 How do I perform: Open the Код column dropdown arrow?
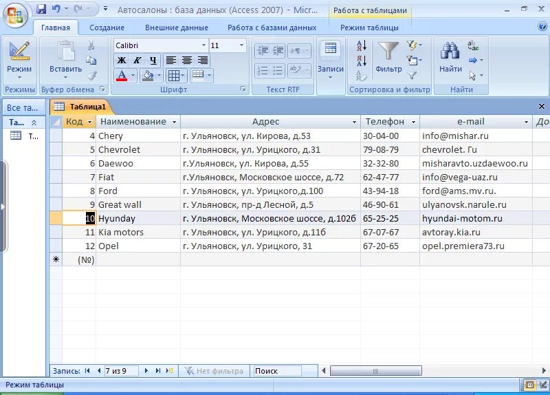pos(90,122)
